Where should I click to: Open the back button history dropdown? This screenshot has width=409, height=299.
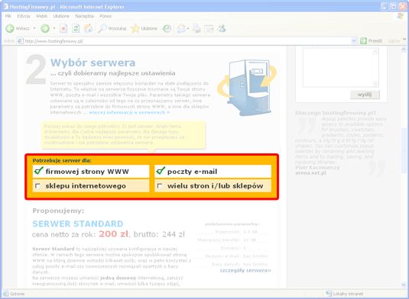(x=34, y=28)
